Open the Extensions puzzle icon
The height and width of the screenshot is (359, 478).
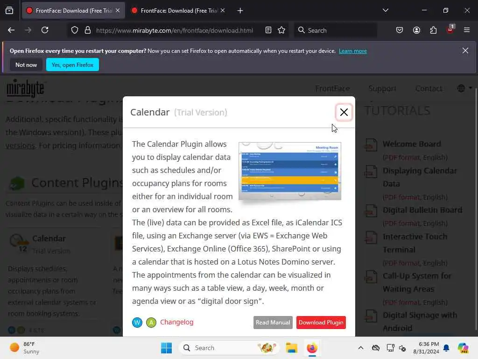433,30
